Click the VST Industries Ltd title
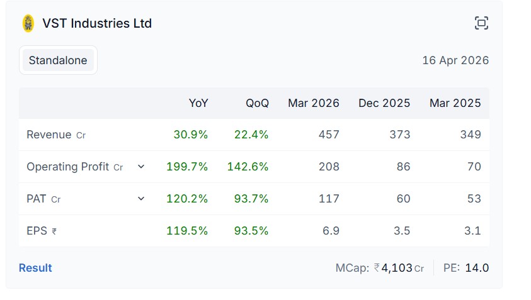The height and width of the screenshot is (300, 531). pos(97,23)
